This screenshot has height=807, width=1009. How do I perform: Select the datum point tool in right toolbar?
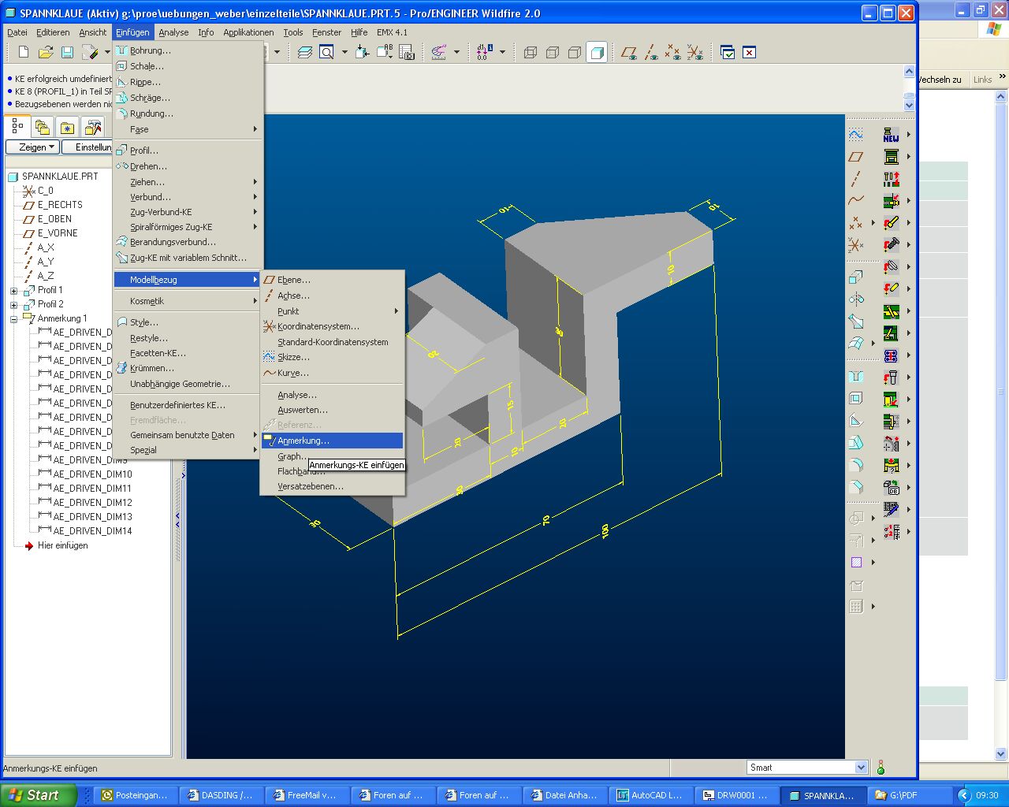(856, 223)
